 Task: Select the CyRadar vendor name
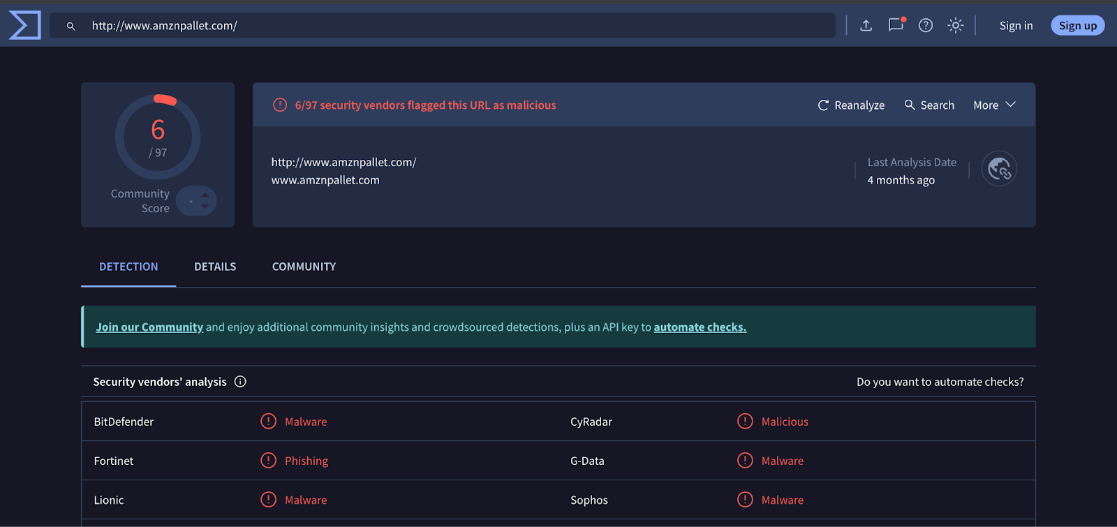[x=591, y=422]
